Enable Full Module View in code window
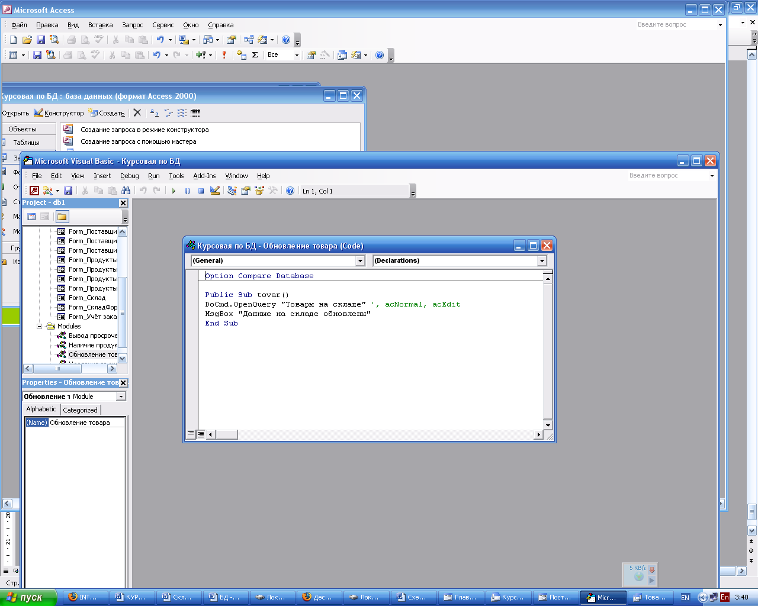 pos(201,434)
